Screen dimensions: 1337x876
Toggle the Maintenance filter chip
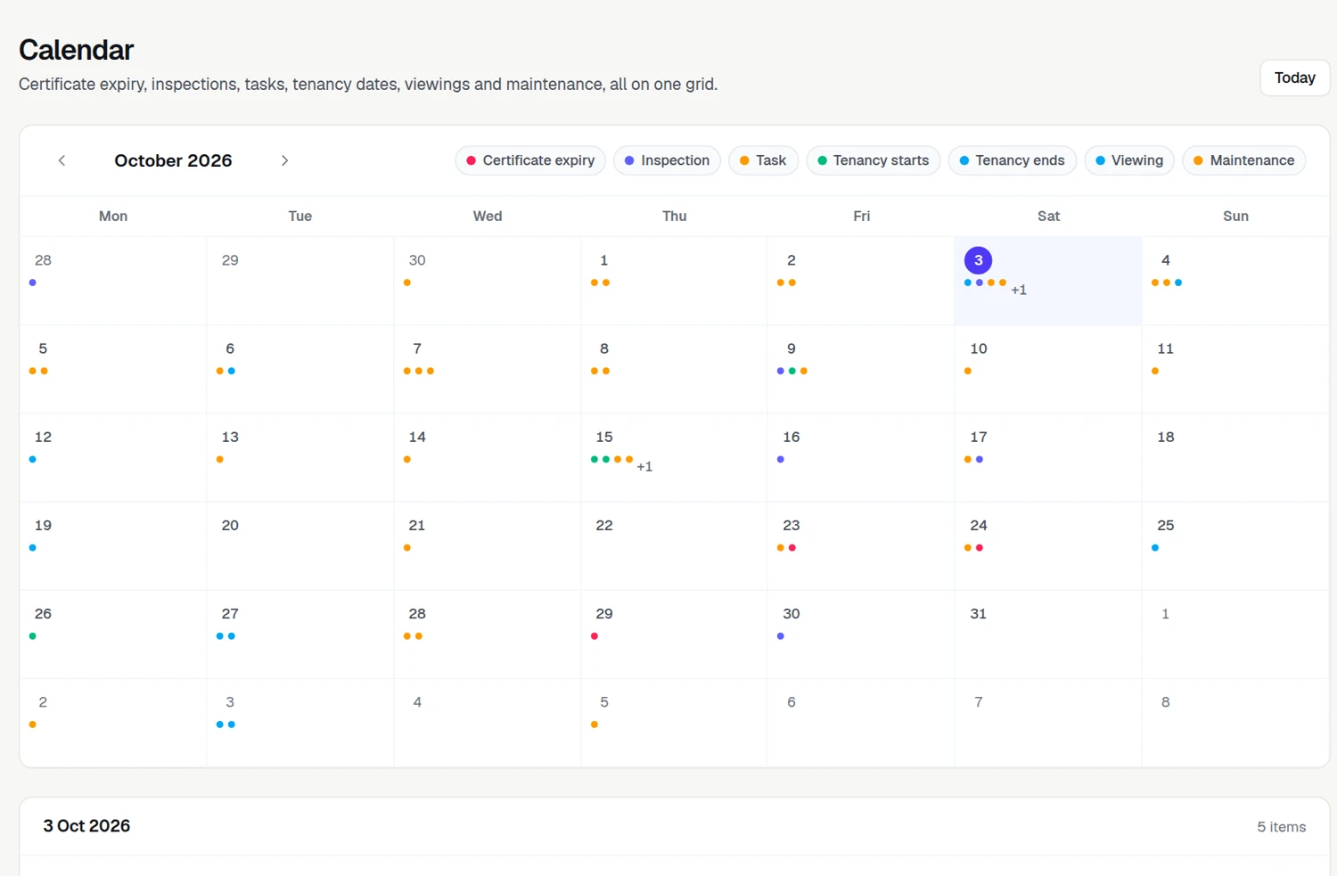pyautogui.click(x=1244, y=160)
